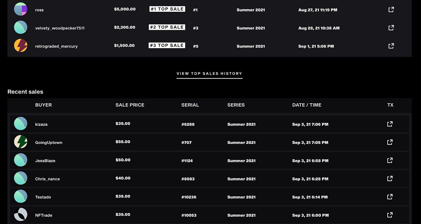This screenshot has height=224, width=421.
Task: Open NFTrade's black and grey avatar
Action: pos(21,215)
